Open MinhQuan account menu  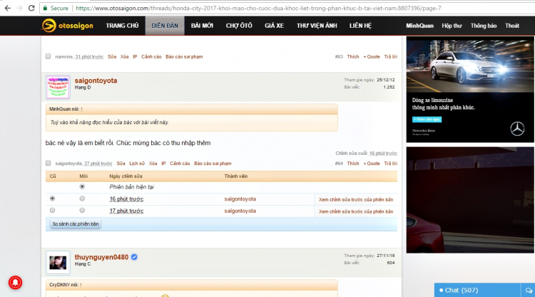point(419,26)
